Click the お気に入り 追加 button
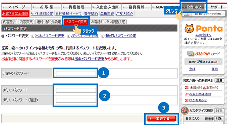The height and width of the screenshot is (126, 228). pos(209,119)
